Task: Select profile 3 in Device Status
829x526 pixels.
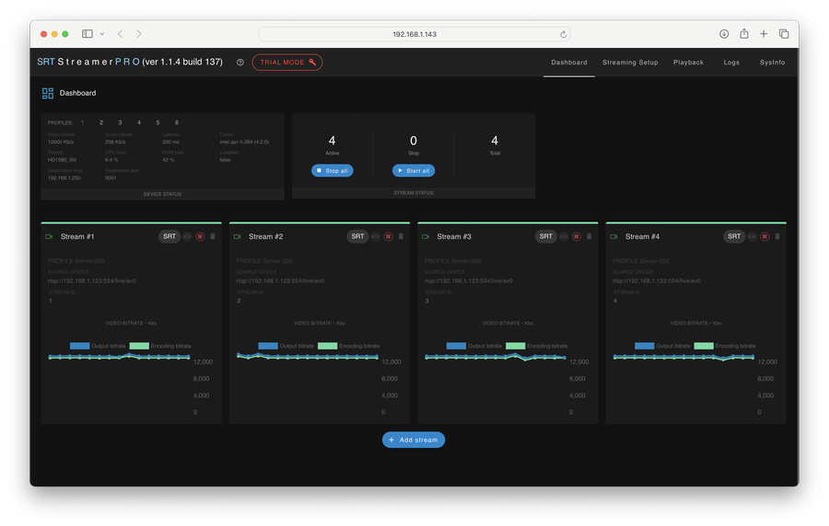Action: click(120, 122)
